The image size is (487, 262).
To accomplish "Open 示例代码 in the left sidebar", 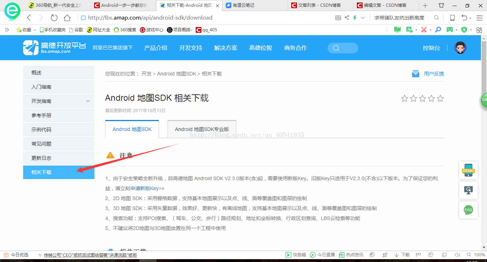I will [59, 130].
